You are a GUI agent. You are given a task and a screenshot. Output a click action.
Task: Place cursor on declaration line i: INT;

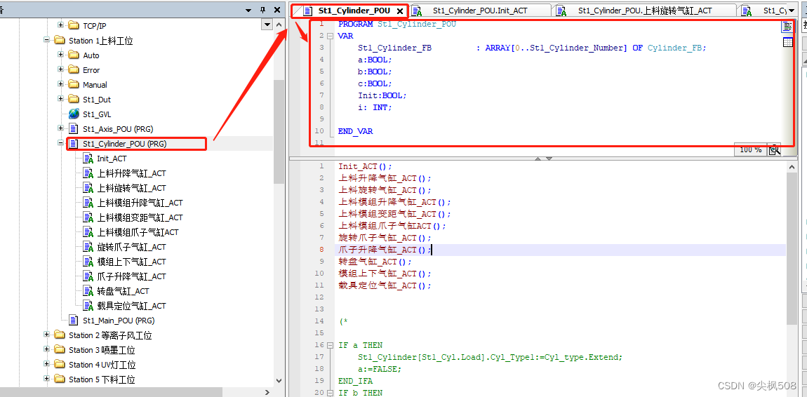pyautogui.click(x=375, y=107)
